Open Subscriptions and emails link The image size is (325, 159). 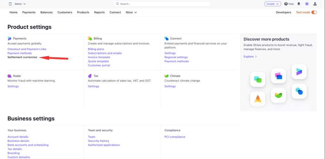tap(105, 53)
